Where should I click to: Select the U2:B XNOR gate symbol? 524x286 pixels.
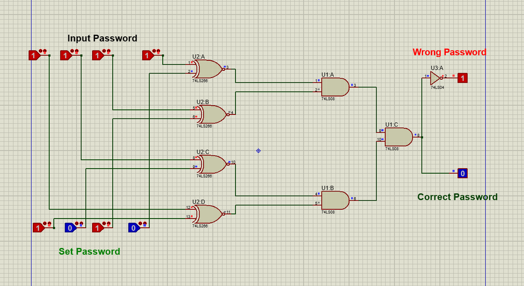coord(213,114)
